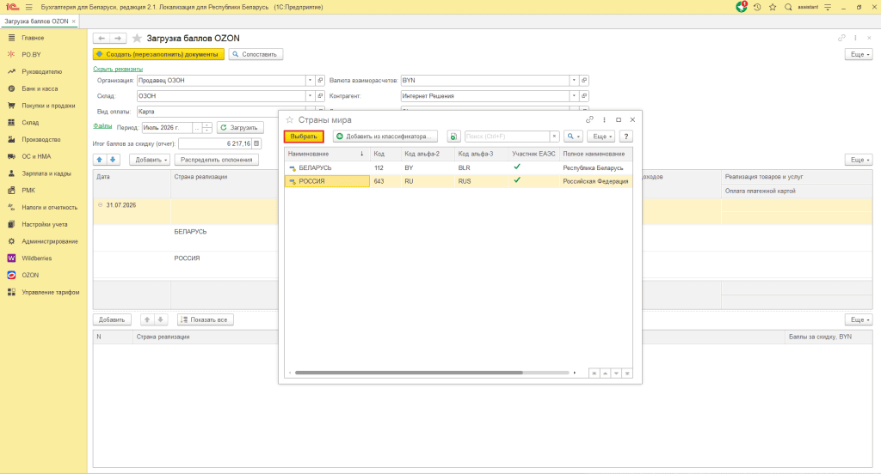Close the Загрузка баллов OZON tab
The width and height of the screenshot is (881, 474).
click(74, 21)
